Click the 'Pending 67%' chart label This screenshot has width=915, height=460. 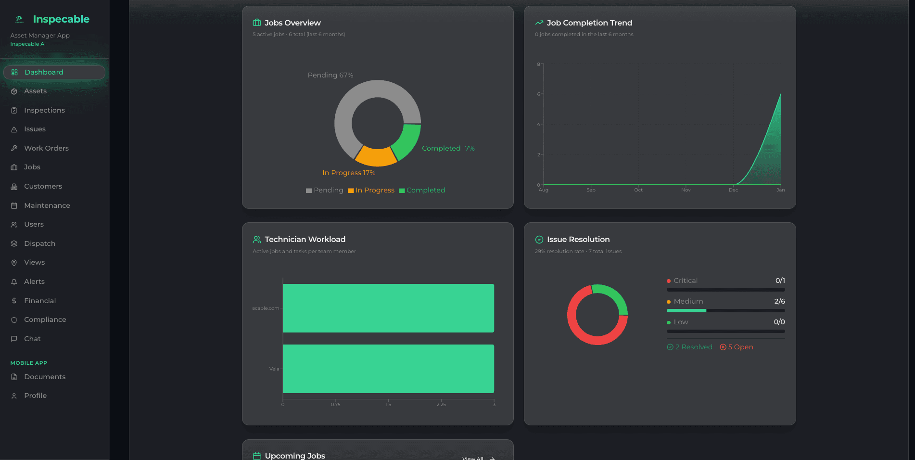330,76
